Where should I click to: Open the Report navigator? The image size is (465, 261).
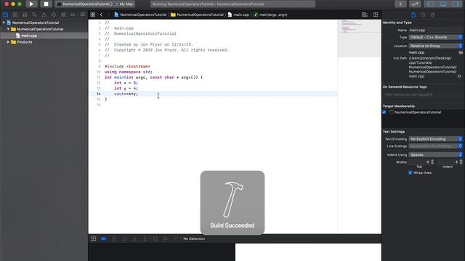(x=83, y=14)
